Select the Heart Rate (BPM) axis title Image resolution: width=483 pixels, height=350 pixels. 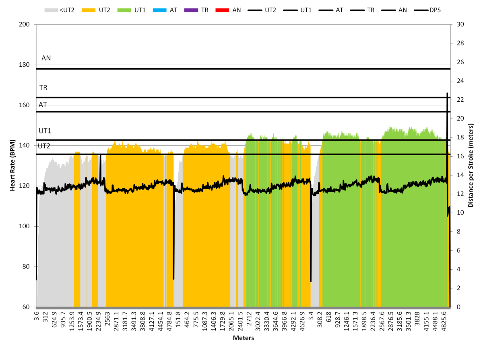12,166
